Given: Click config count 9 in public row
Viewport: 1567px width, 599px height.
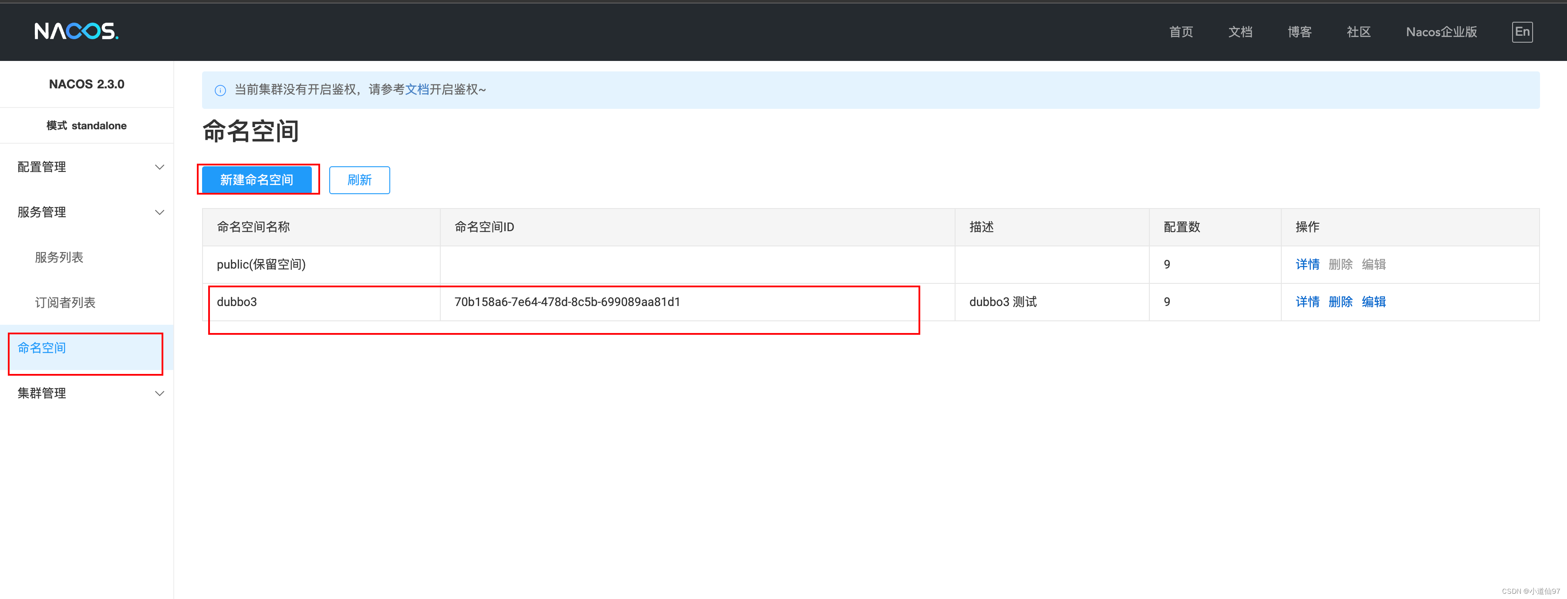Looking at the screenshot, I should (1167, 265).
